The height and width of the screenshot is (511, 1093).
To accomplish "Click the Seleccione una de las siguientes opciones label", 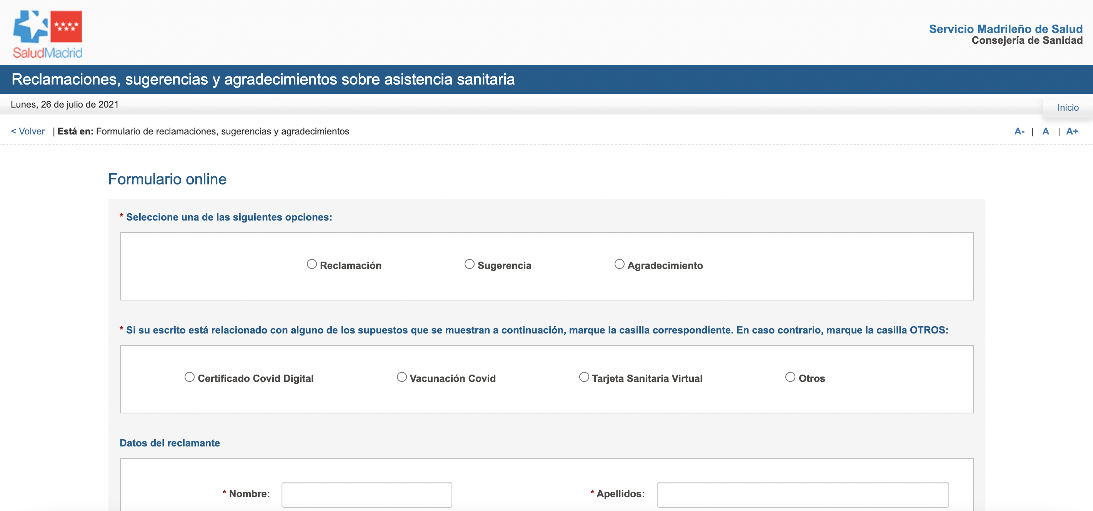I will [x=229, y=217].
